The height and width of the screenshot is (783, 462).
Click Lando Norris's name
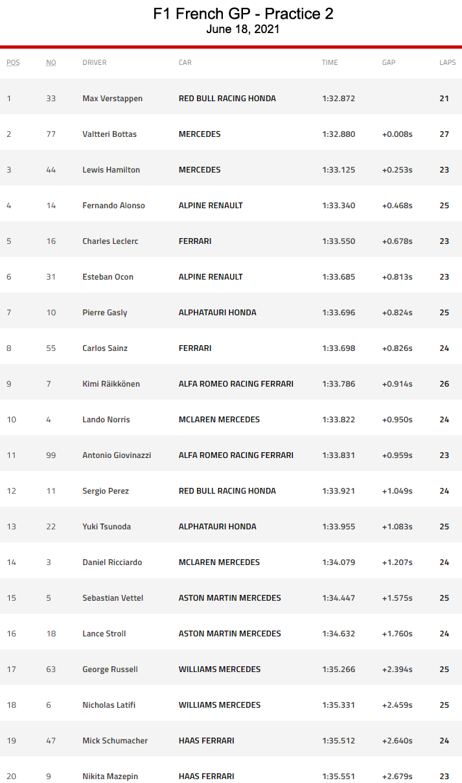[106, 420]
